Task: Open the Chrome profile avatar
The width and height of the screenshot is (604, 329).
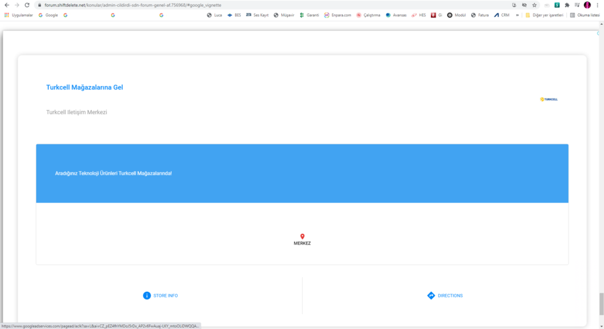Action: click(587, 5)
